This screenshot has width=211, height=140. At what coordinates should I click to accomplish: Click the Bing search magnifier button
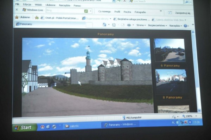86,11
